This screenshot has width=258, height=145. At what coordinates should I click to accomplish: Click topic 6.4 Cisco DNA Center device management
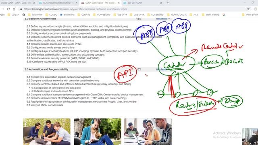[x=85, y=95]
